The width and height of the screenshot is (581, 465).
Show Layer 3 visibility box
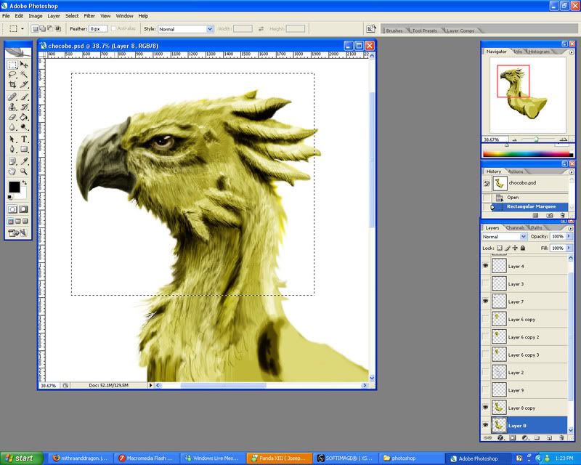485,283
